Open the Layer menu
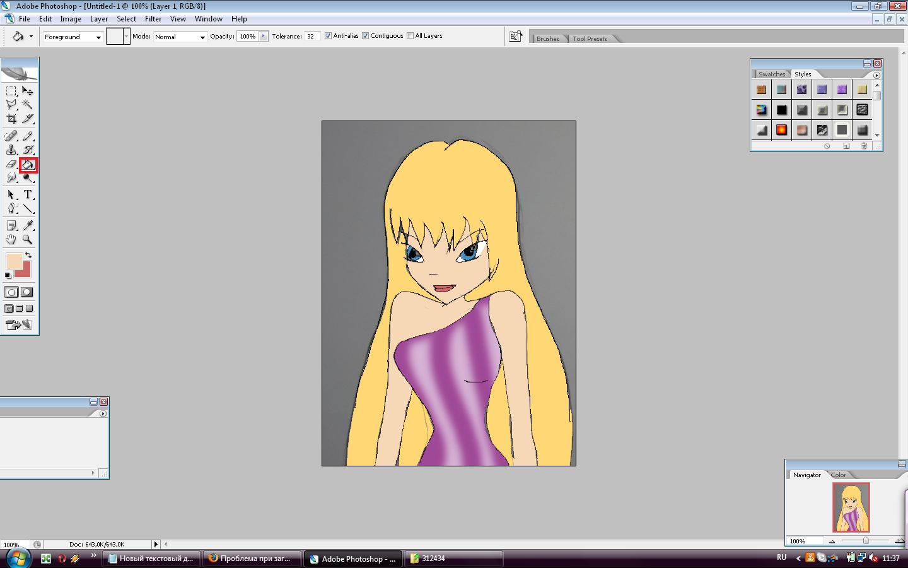The image size is (908, 568). pyautogui.click(x=99, y=19)
